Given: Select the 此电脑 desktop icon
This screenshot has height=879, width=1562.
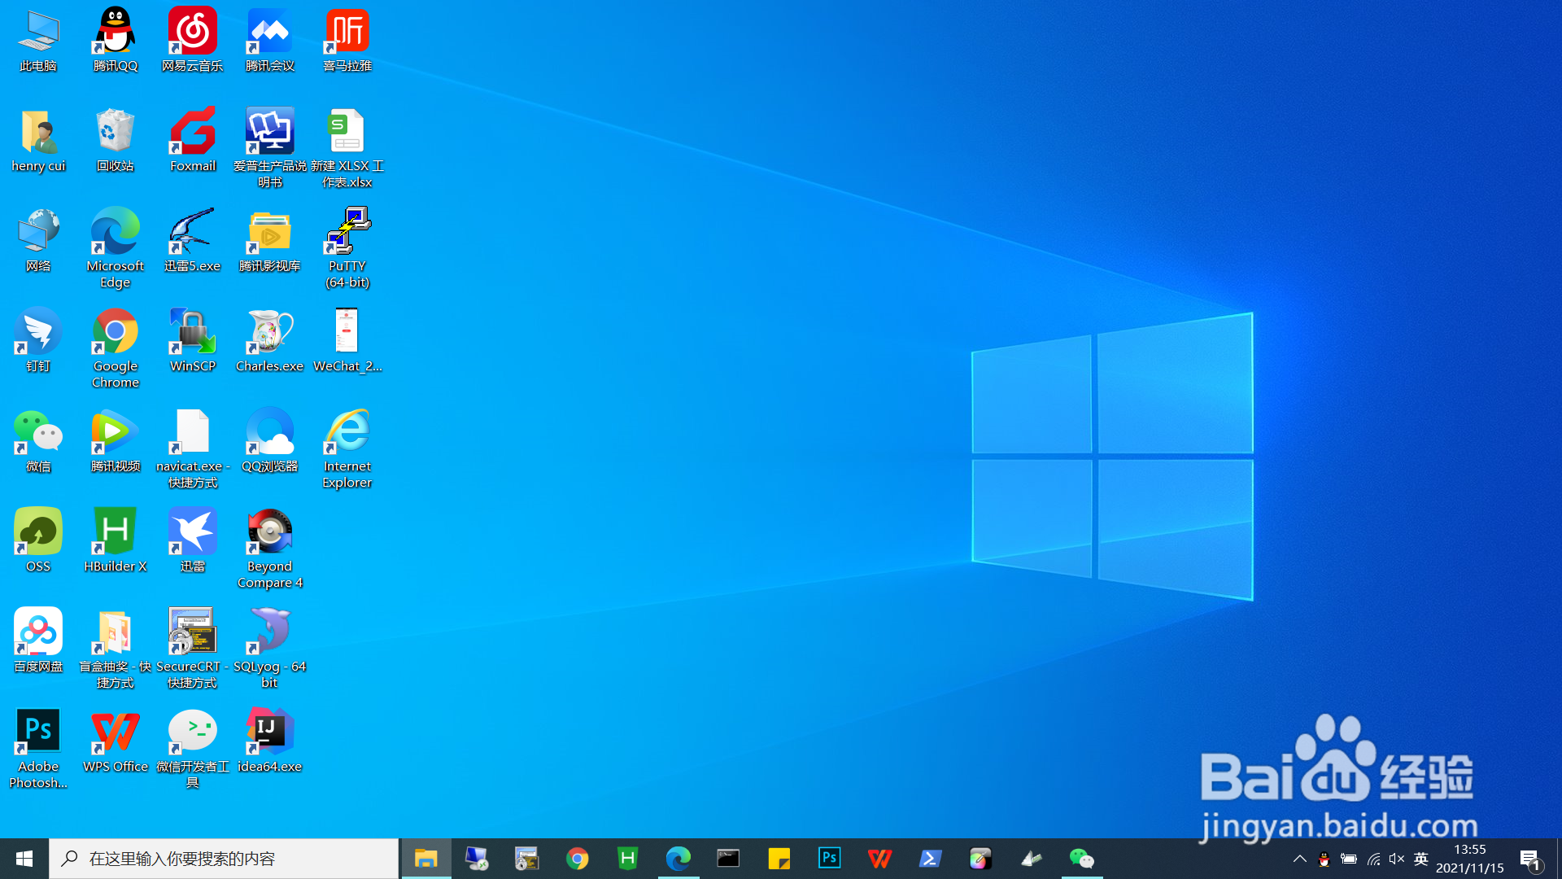Looking at the screenshot, I should tap(38, 41).
